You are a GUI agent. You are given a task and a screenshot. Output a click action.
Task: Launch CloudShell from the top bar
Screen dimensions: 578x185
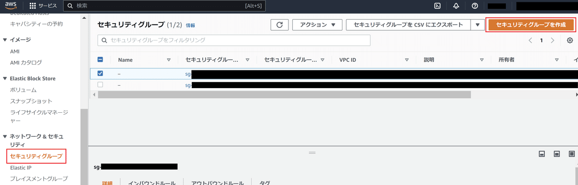point(437,6)
